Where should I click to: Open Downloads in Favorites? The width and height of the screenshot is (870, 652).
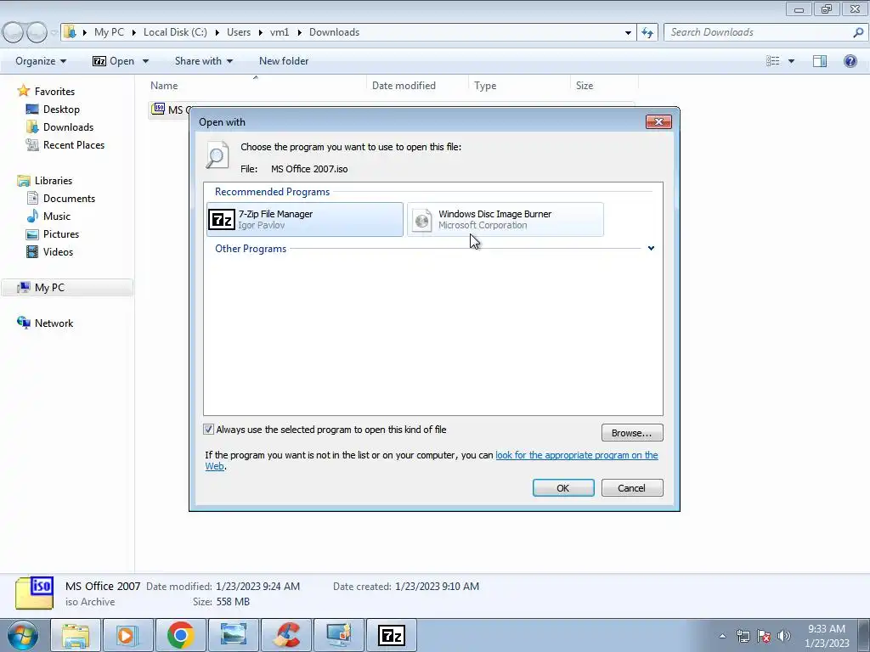click(x=68, y=127)
